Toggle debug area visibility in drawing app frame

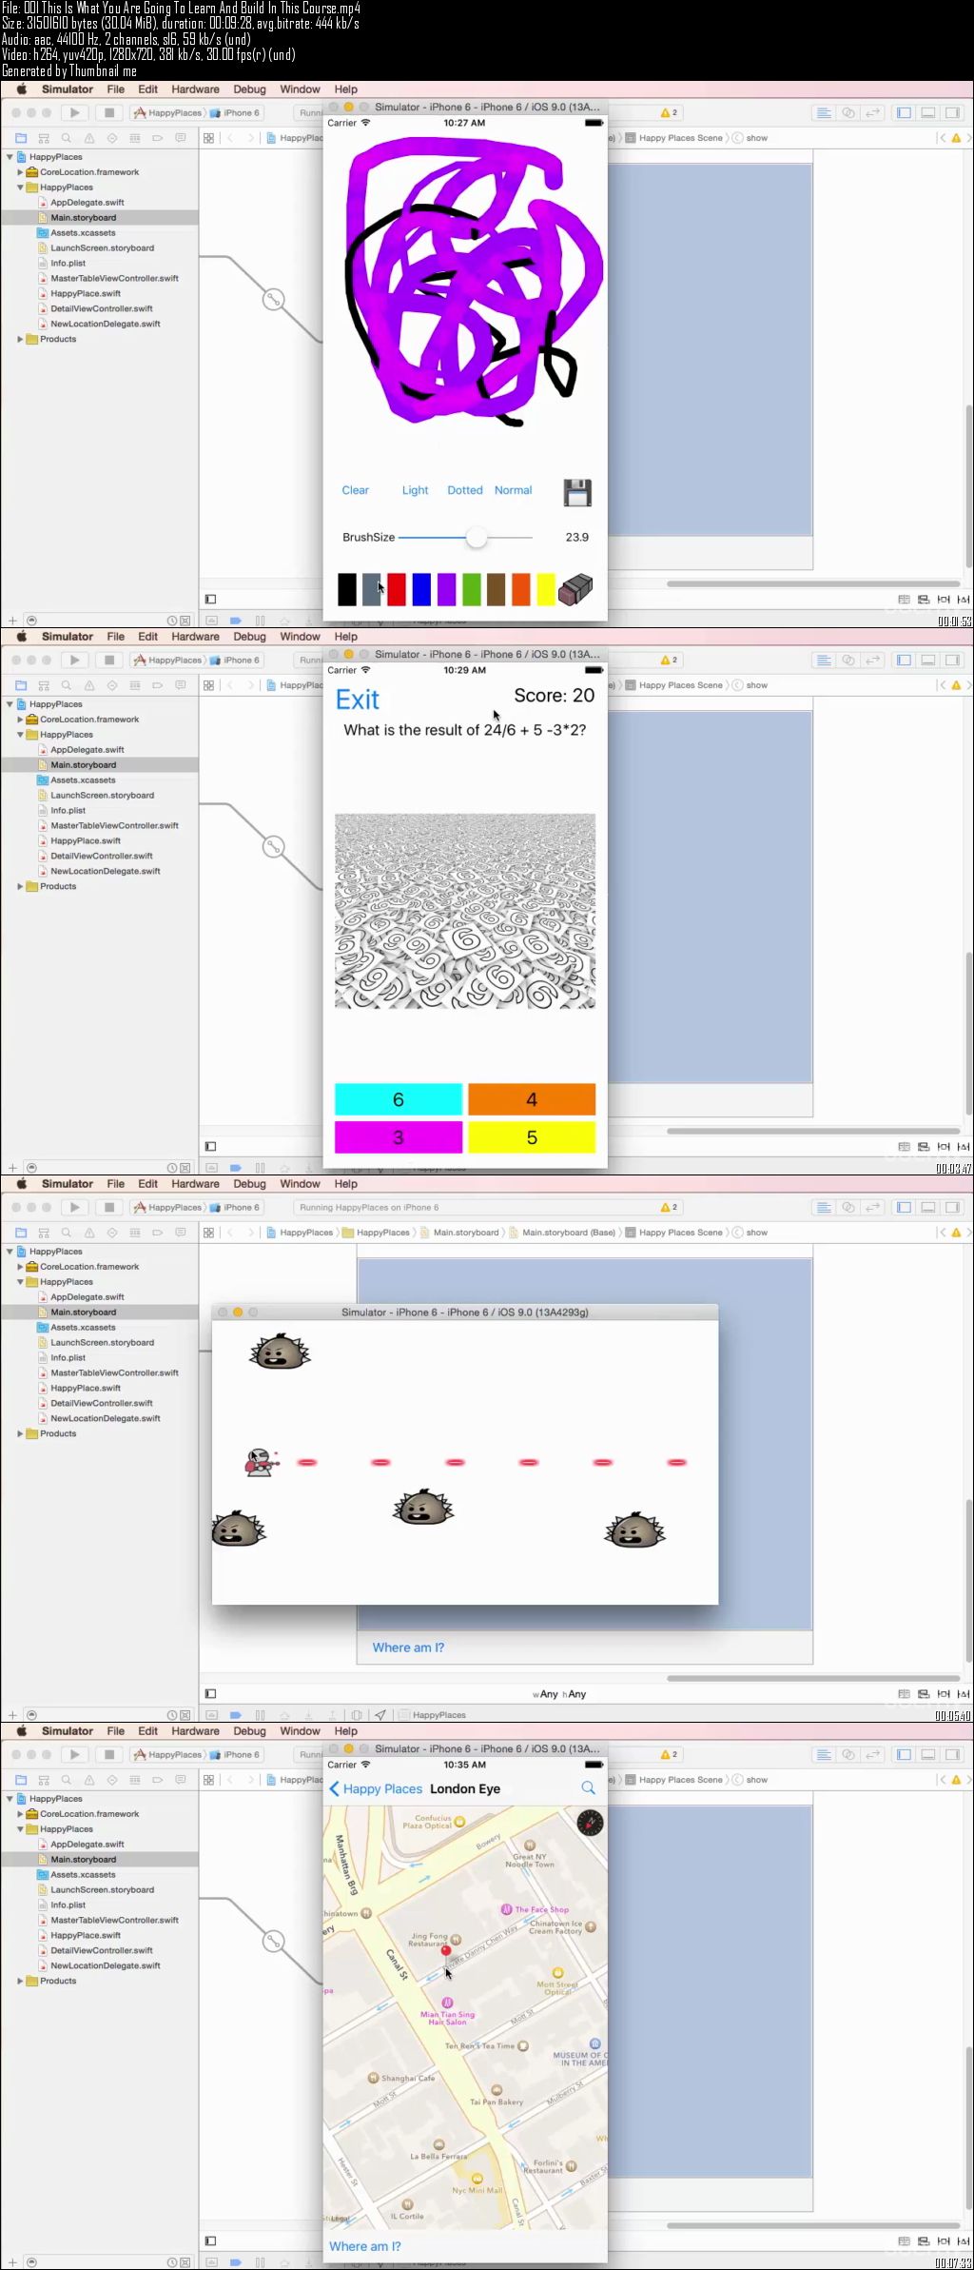click(x=928, y=112)
